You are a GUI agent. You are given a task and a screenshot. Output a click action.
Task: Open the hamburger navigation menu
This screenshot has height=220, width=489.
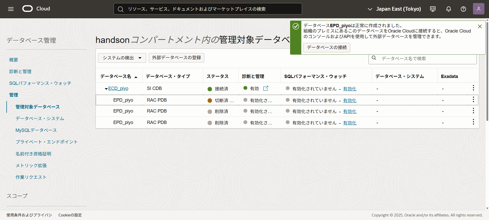click(x=11, y=9)
